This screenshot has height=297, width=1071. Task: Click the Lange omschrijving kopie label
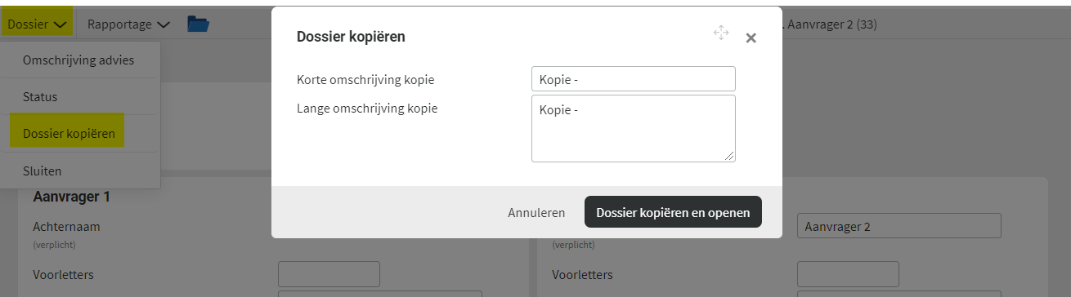[367, 108]
